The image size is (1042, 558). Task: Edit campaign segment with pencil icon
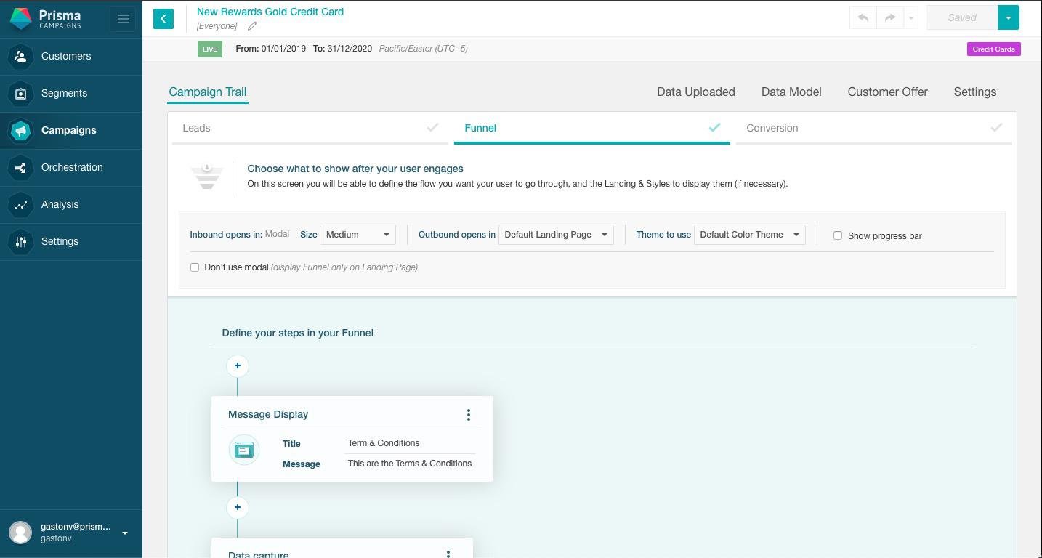(252, 26)
